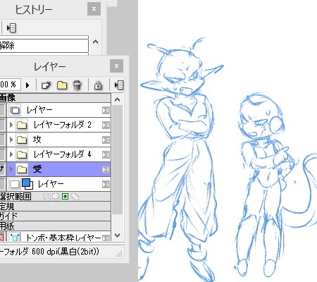The height and width of the screenshot is (282, 317).
Task: Click the folder icon of 受
Action: [x=22, y=169]
